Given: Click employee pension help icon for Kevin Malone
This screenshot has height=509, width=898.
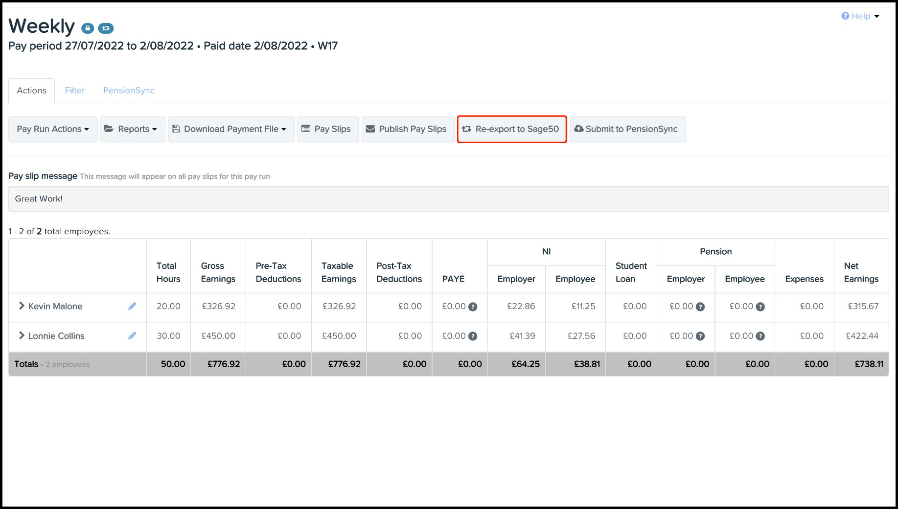Looking at the screenshot, I should pyautogui.click(x=760, y=307).
